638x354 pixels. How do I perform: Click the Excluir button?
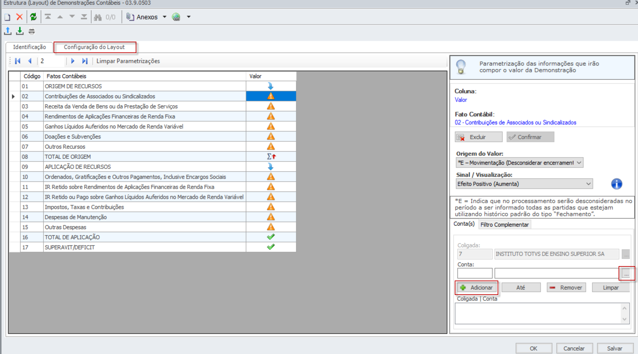[x=478, y=137]
